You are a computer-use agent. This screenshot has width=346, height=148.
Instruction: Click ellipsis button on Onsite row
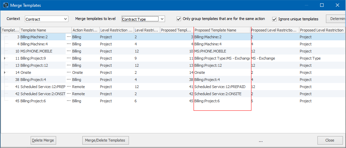tap(69, 72)
